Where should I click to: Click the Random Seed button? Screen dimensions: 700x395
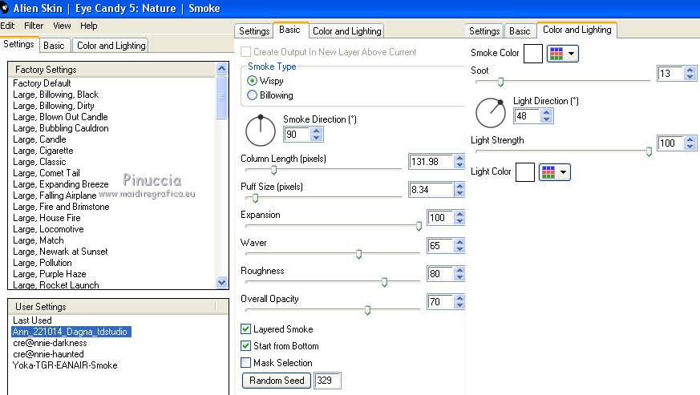[277, 381]
